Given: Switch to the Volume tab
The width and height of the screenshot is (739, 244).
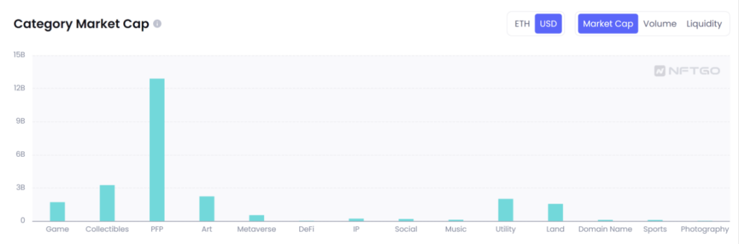Looking at the screenshot, I should (x=659, y=23).
